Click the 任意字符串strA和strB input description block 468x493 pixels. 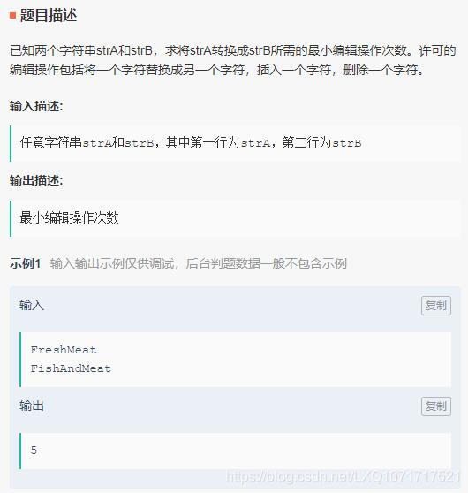point(235,143)
